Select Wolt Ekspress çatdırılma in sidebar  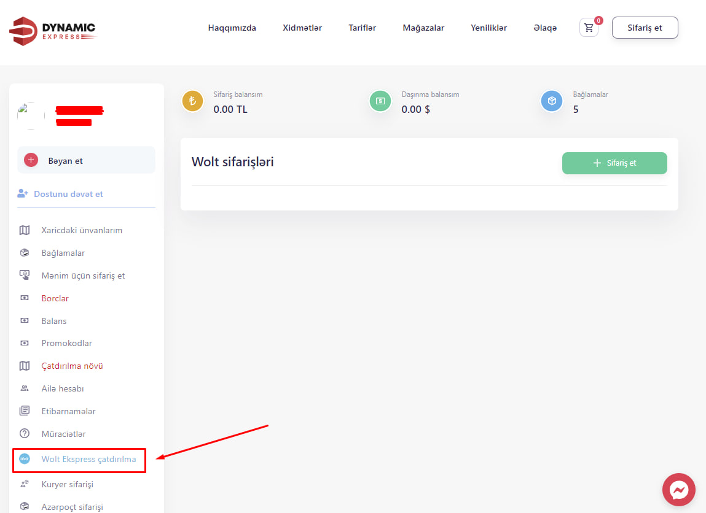coord(88,459)
